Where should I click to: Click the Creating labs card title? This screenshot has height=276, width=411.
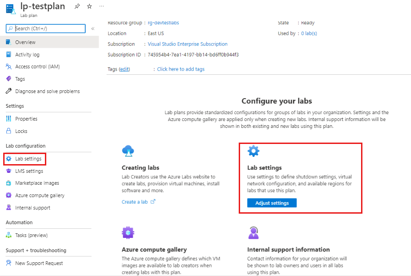[x=140, y=168]
